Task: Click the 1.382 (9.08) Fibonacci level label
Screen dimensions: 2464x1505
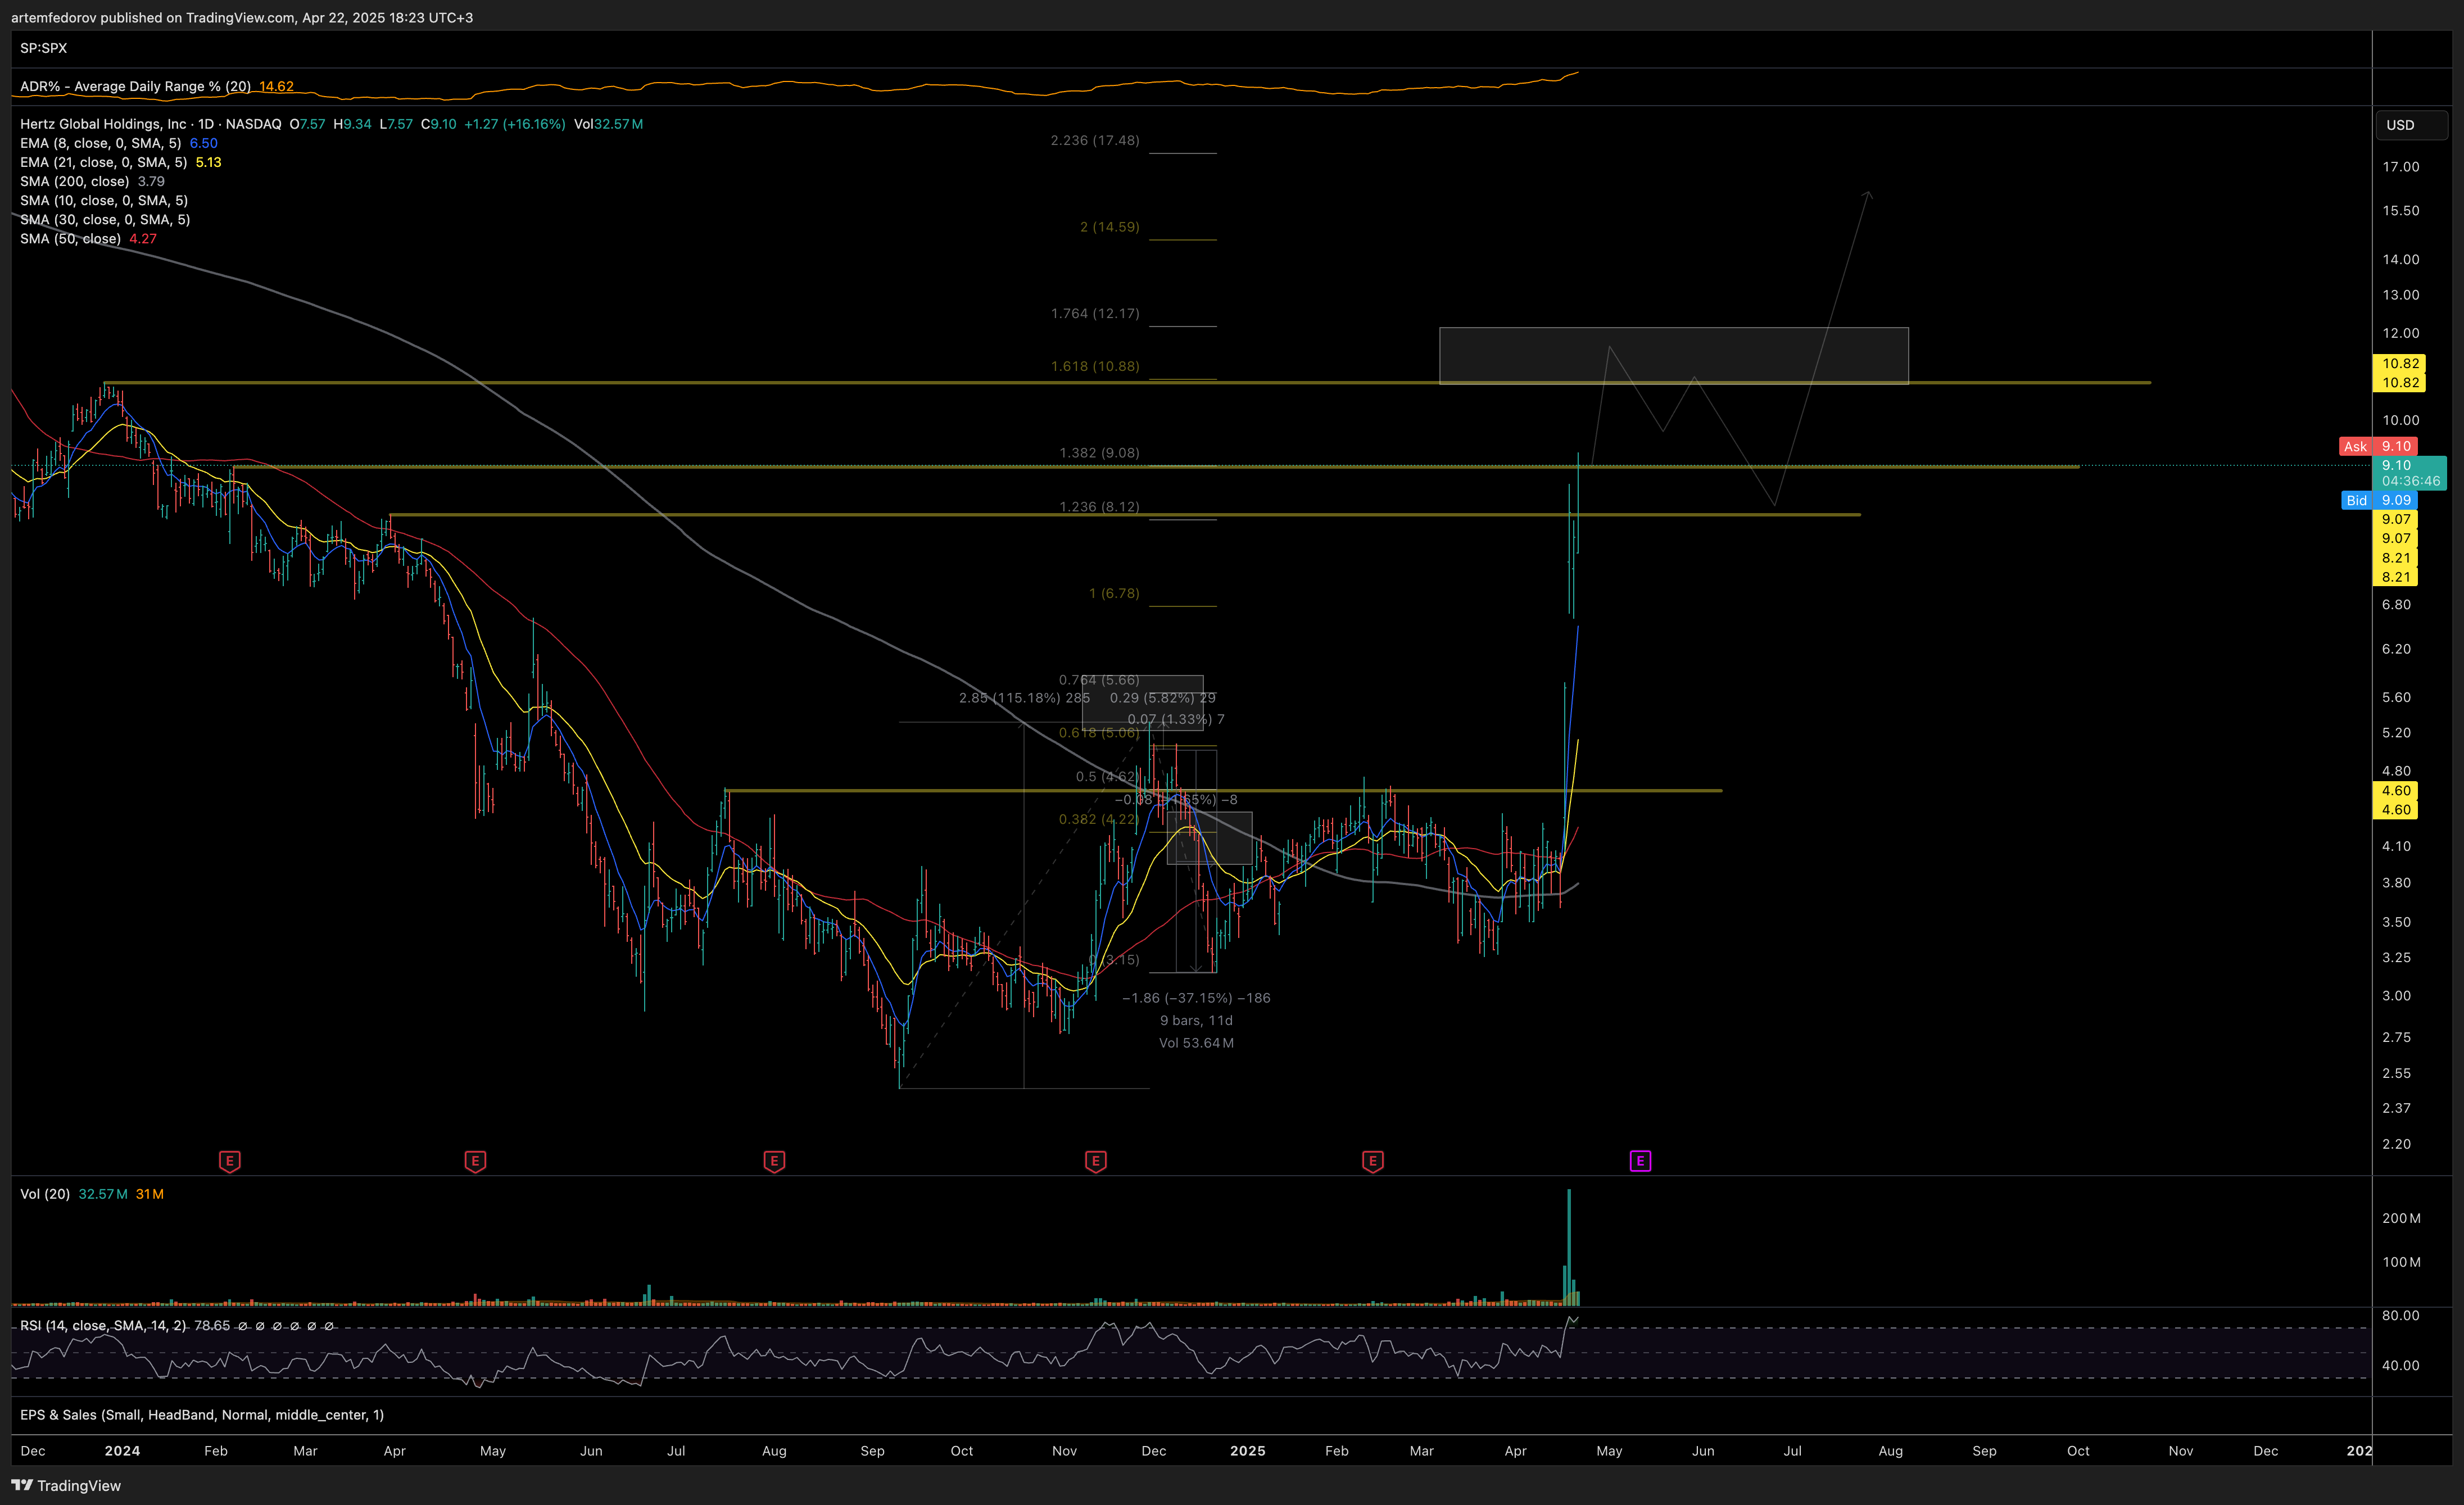Action: click(x=1099, y=453)
